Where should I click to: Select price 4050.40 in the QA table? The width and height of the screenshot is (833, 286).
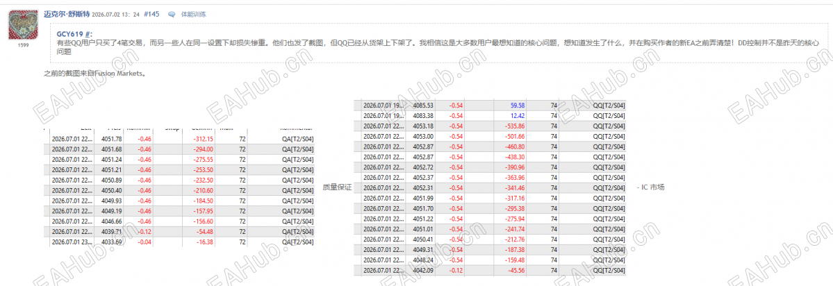pyautogui.click(x=111, y=190)
